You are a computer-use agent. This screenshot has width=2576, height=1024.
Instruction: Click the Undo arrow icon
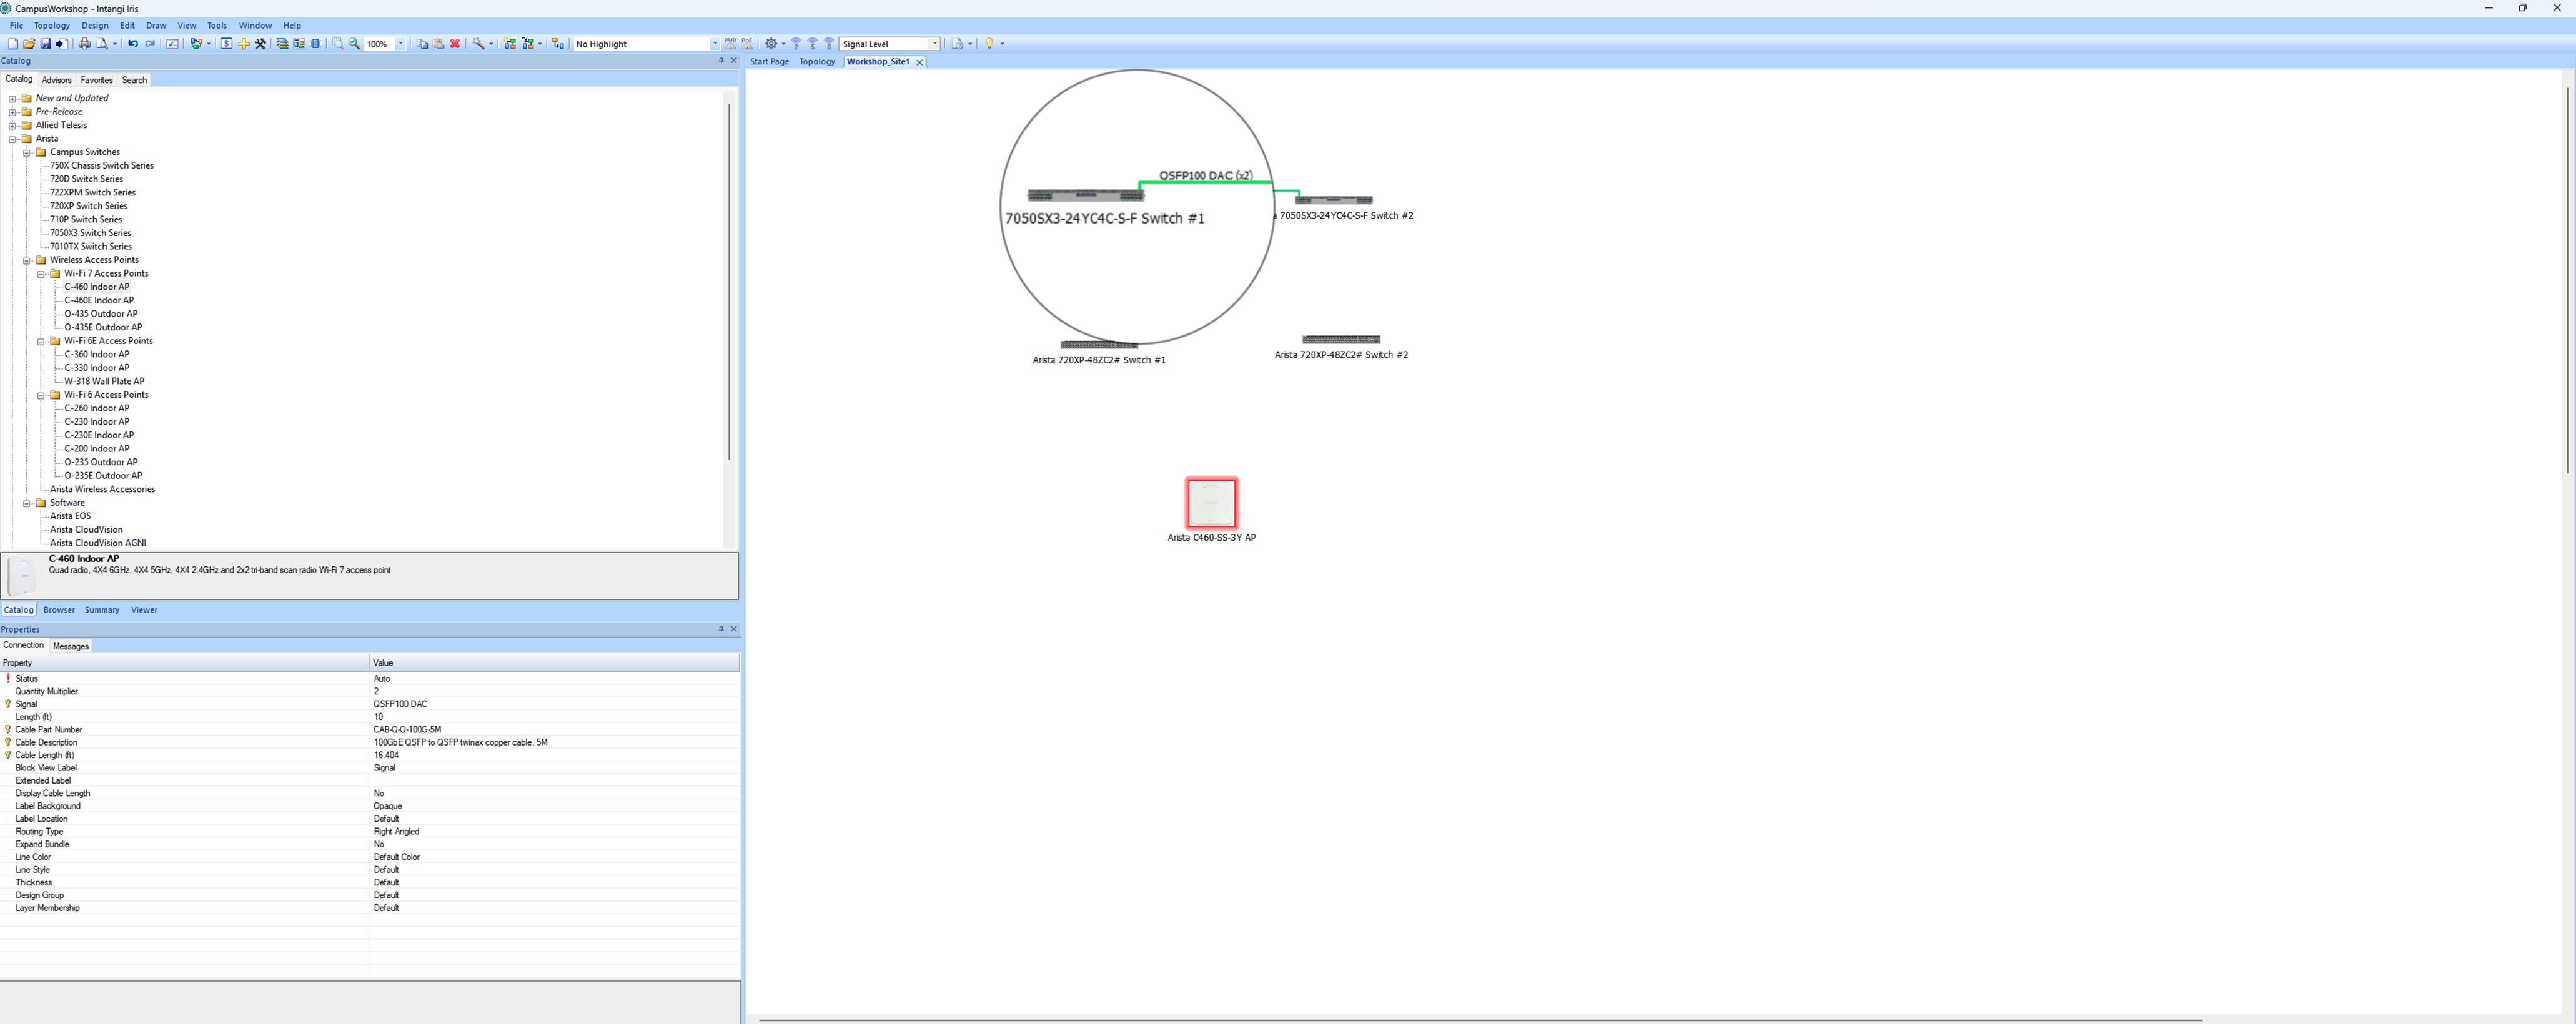(x=133, y=44)
